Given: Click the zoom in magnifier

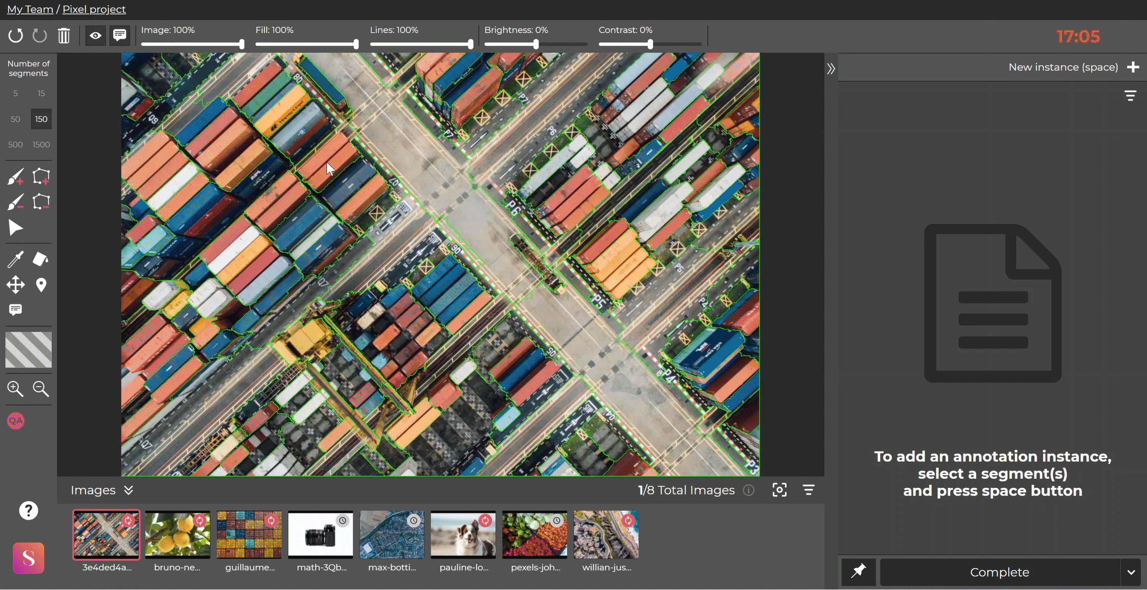Looking at the screenshot, I should tap(16, 389).
